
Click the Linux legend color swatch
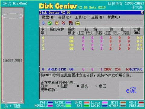click(105, 103)
